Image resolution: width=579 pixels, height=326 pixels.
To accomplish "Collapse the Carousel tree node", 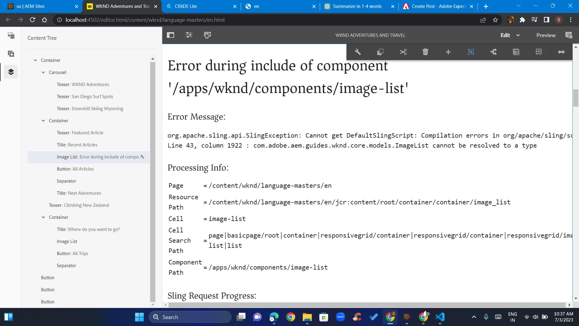I will coord(43,72).
